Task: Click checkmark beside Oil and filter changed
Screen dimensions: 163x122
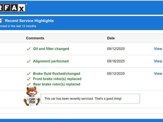Action: pyautogui.click(x=29, y=49)
